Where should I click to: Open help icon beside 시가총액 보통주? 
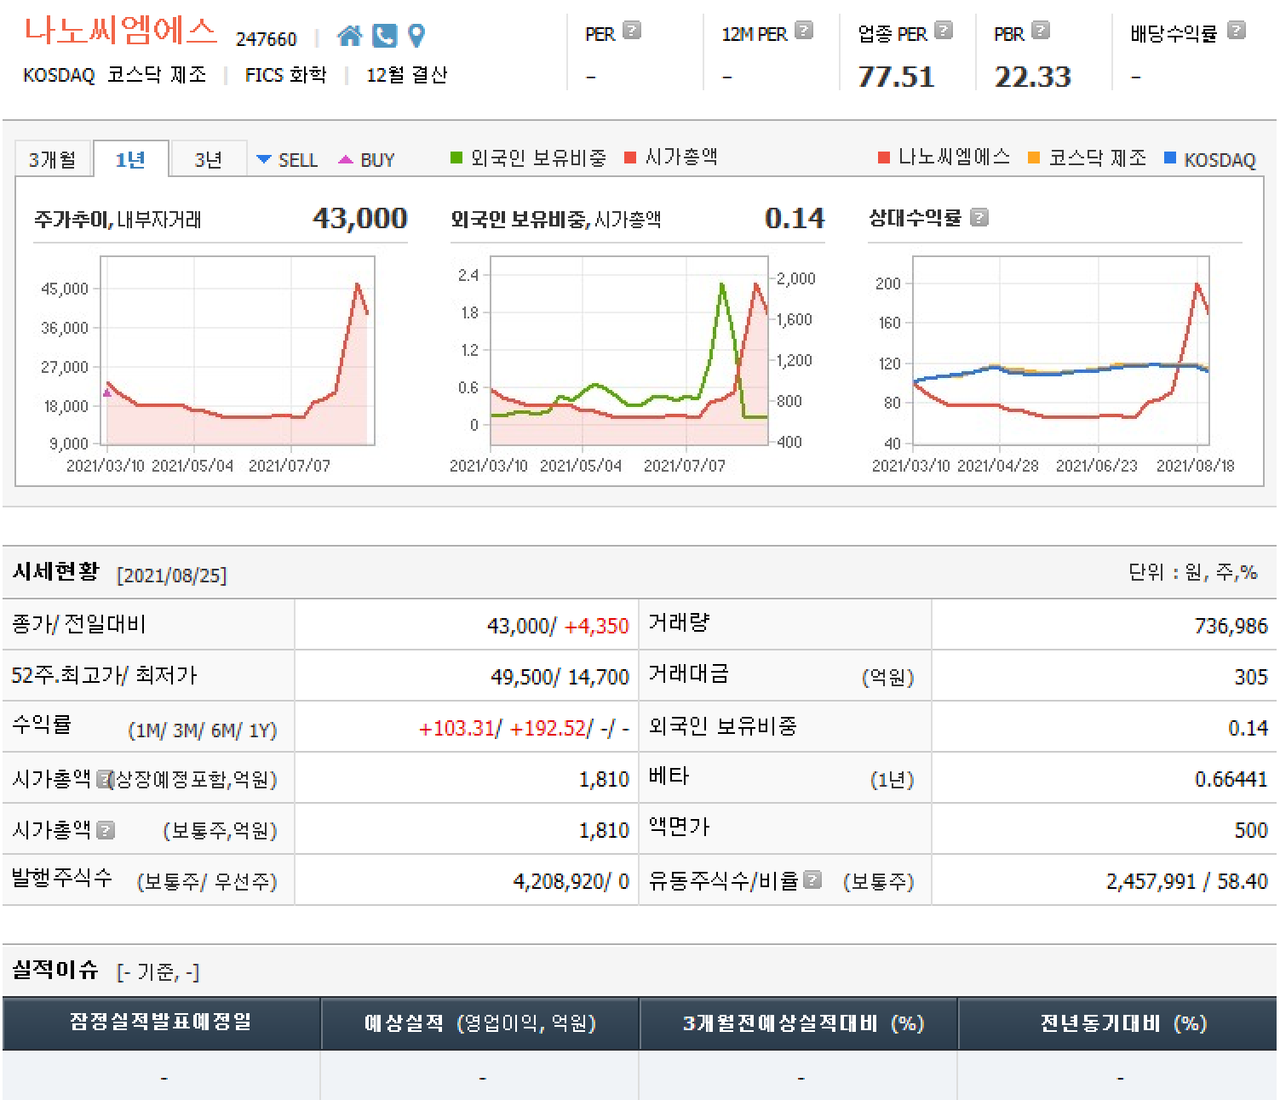(106, 830)
